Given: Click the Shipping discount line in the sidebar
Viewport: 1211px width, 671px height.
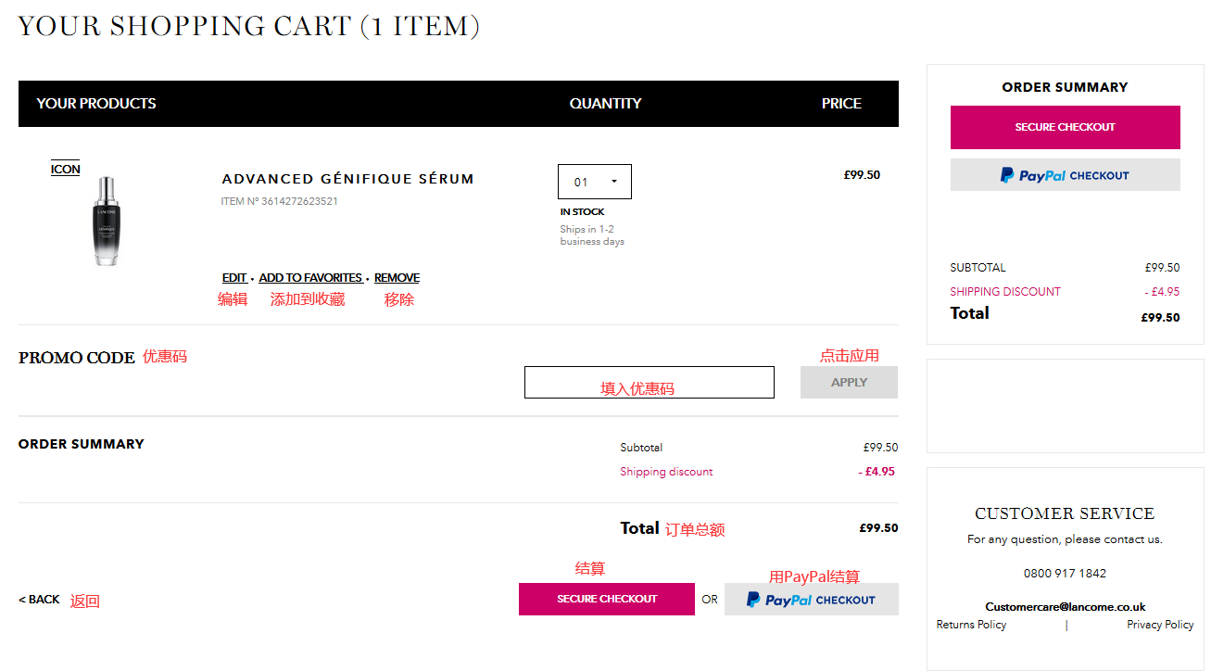Looking at the screenshot, I should (1005, 291).
